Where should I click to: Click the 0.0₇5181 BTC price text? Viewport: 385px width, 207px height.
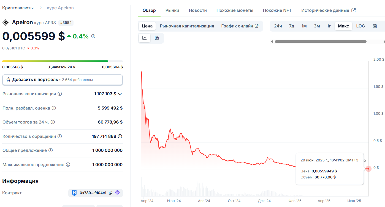13,48
